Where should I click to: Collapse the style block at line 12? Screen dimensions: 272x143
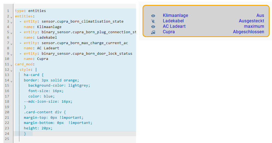click(x=11, y=70)
